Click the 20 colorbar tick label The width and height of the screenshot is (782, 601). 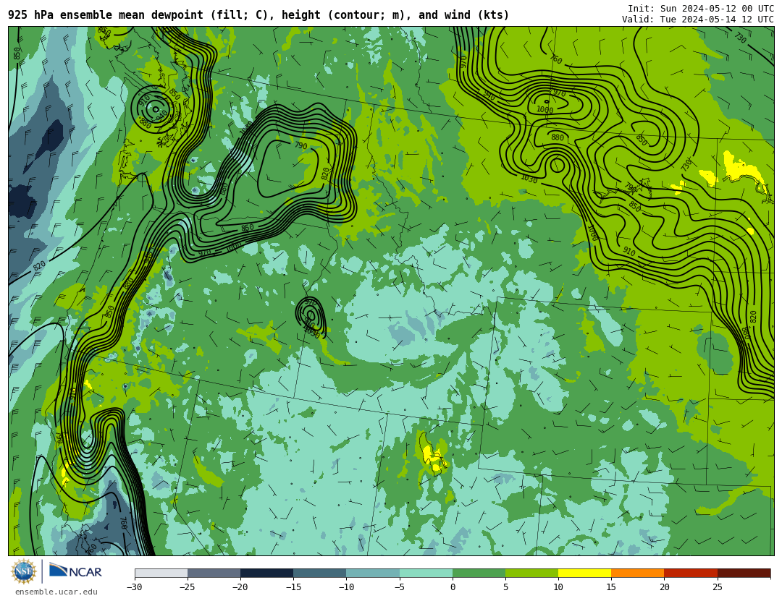664,587
